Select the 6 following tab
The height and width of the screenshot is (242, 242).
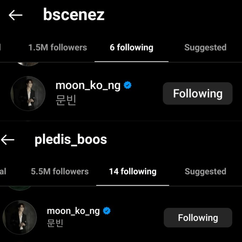click(x=131, y=48)
